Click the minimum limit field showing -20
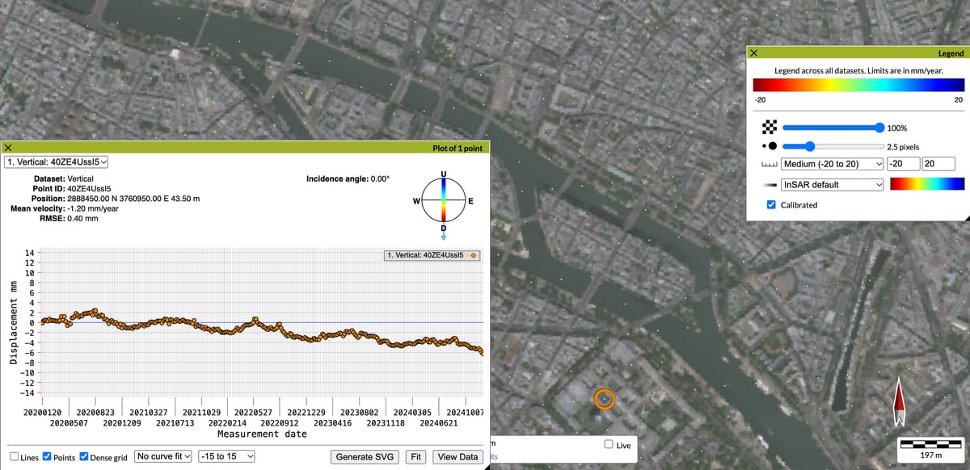 pos(902,164)
